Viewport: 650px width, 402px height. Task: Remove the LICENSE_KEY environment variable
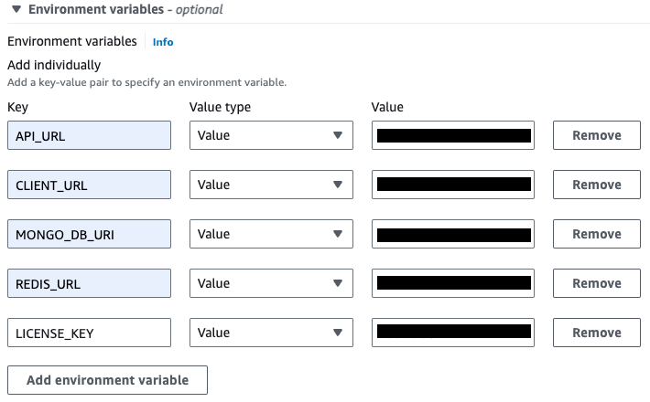tap(596, 333)
